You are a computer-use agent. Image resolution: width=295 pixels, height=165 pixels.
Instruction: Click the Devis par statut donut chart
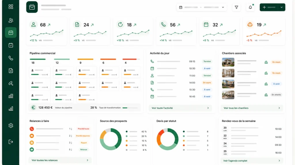[167, 139]
